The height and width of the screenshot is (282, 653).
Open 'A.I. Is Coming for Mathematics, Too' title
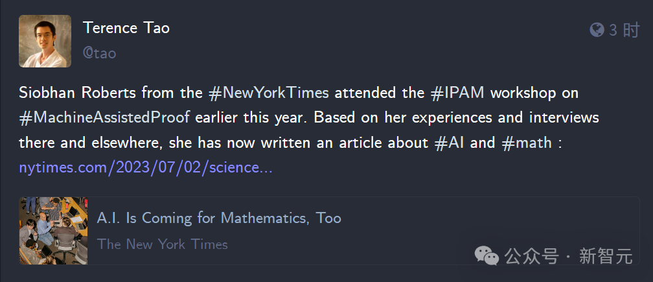(x=219, y=218)
